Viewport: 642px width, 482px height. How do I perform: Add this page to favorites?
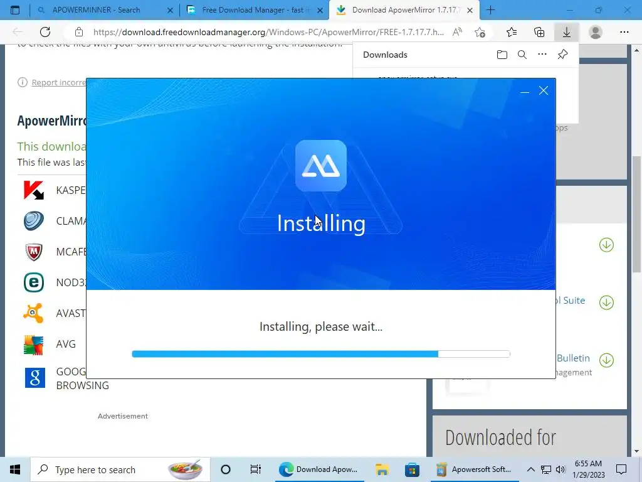480,32
